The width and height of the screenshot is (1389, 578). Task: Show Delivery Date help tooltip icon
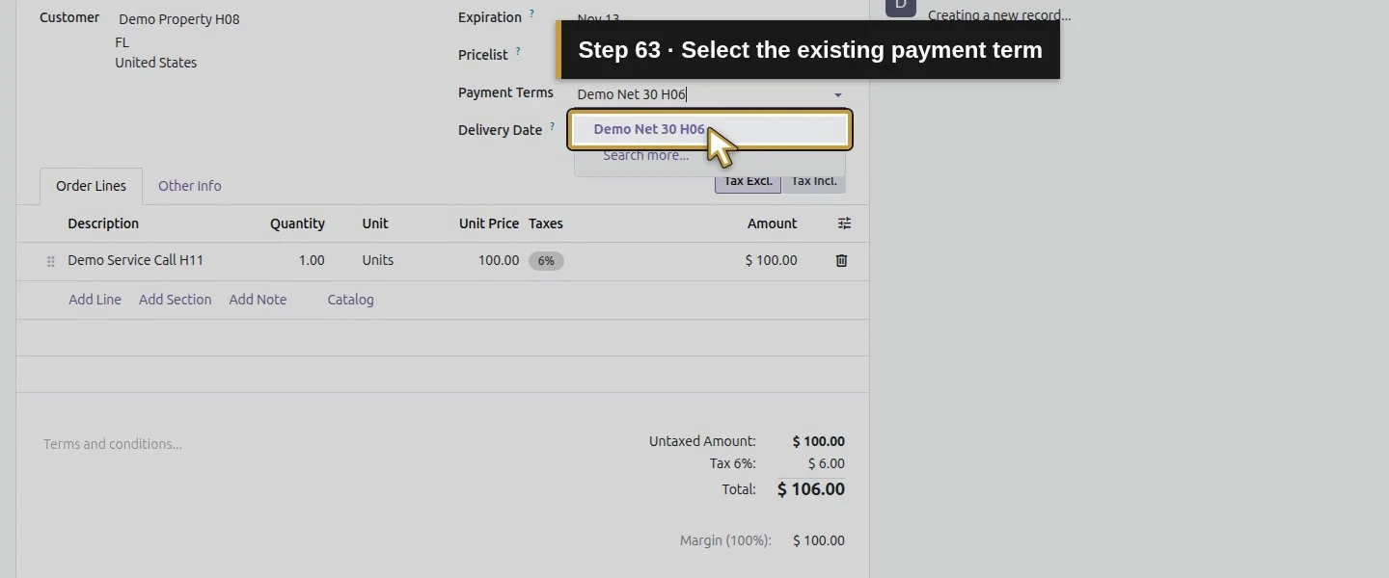[x=553, y=126]
